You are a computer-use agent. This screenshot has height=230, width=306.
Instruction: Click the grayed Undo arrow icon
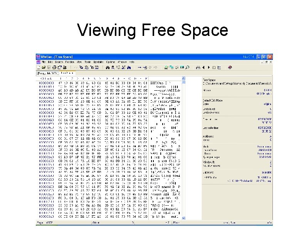point(76,68)
